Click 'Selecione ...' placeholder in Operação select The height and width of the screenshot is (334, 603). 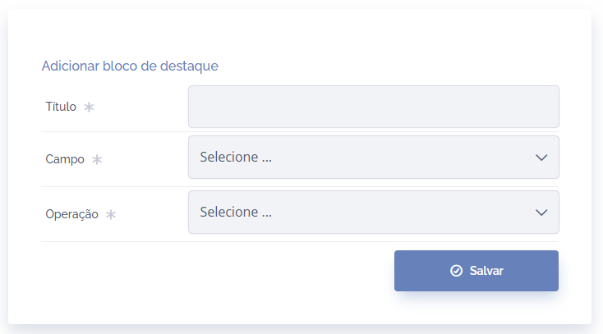point(236,212)
